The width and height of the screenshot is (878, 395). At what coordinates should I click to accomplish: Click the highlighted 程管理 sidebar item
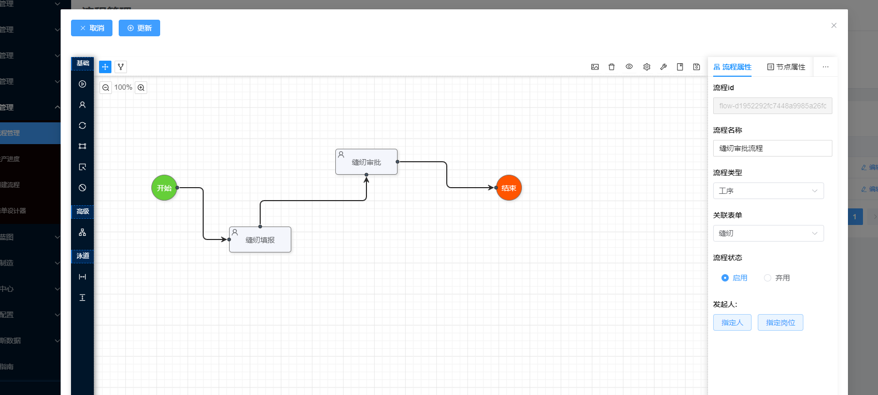pyautogui.click(x=30, y=133)
